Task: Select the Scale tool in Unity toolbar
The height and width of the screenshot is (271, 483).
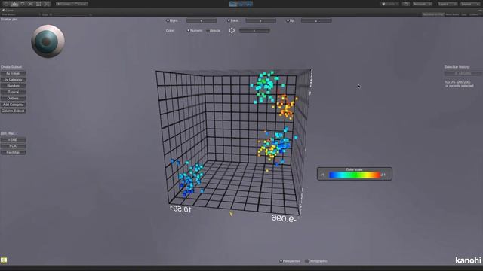Action: pos(30,4)
